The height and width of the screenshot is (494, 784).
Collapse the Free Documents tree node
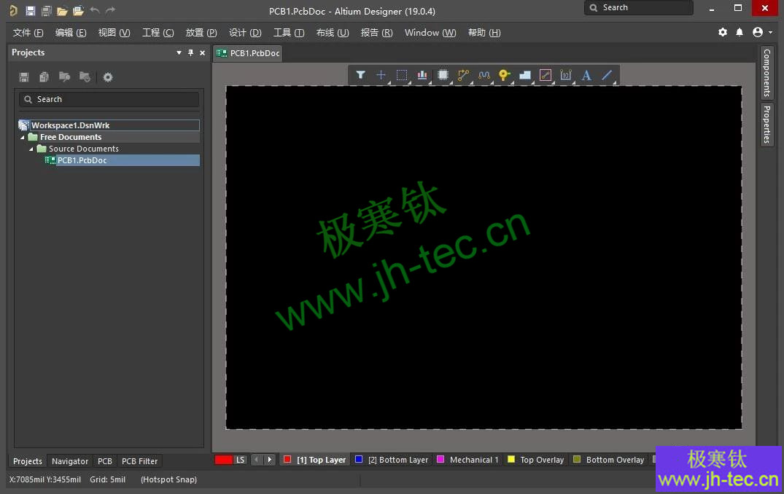[x=22, y=138]
